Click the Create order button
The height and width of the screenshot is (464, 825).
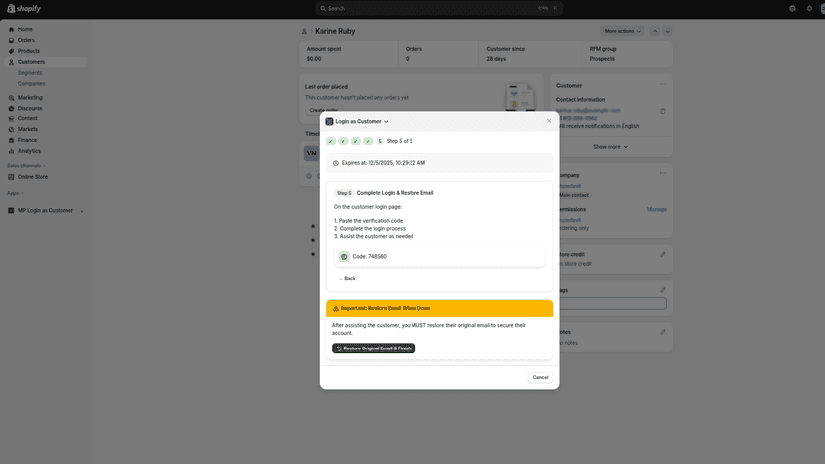pos(324,110)
